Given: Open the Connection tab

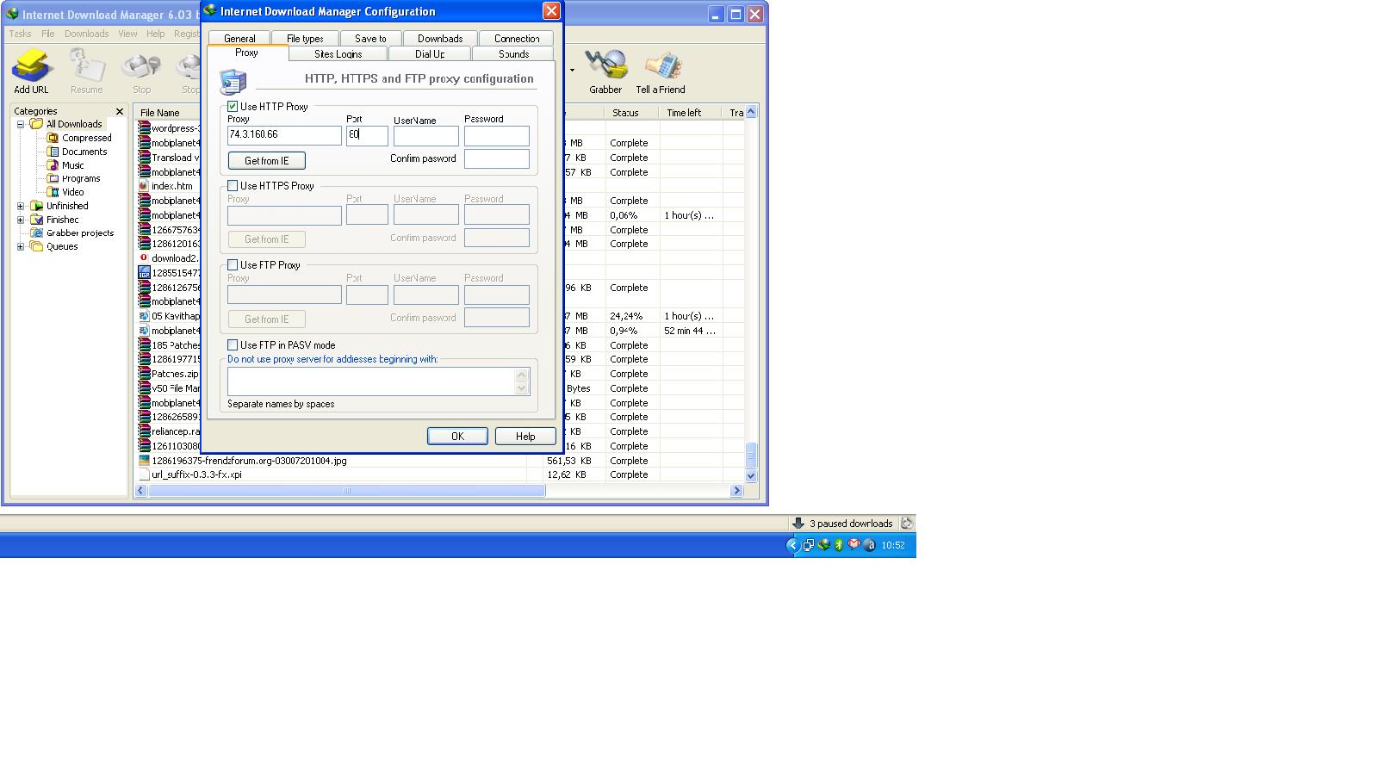Looking at the screenshot, I should 517,38.
